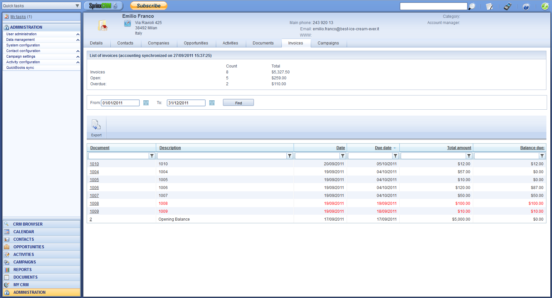Open help via blue question mark icon
Image resolution: width=552 pixels, height=298 pixels.
coord(526,6)
